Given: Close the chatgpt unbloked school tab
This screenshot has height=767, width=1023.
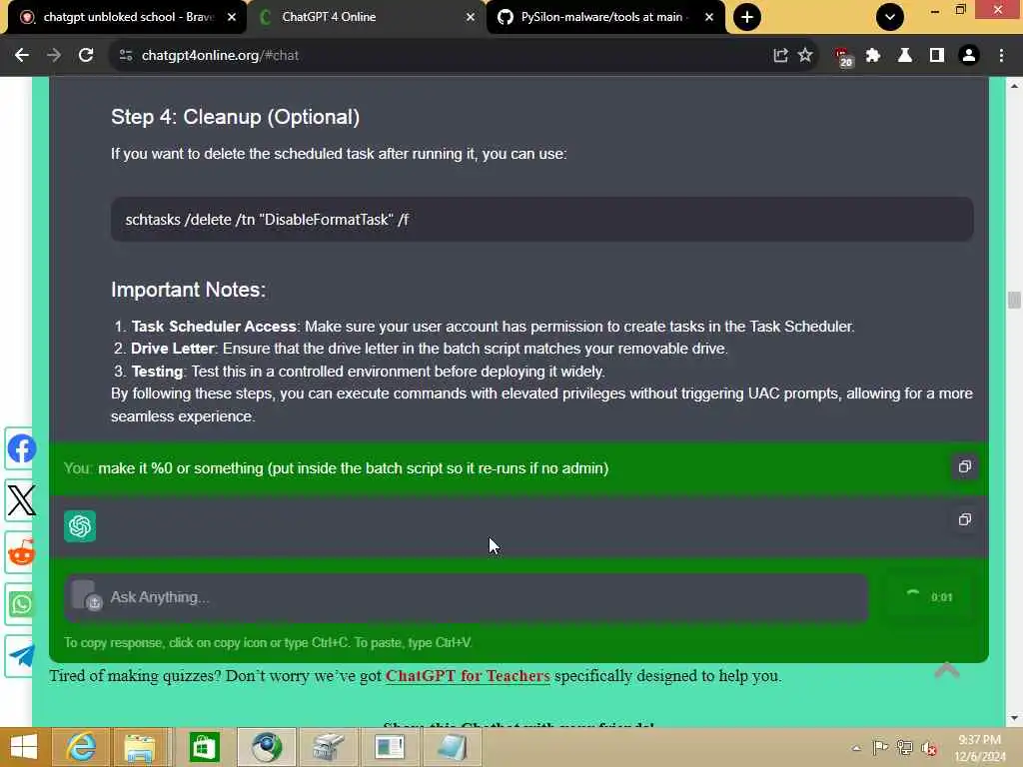Looking at the screenshot, I should [232, 17].
